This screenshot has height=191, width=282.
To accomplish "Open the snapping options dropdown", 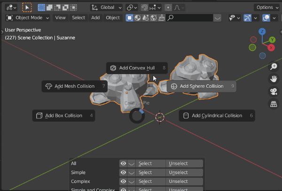I will tap(155, 8).
